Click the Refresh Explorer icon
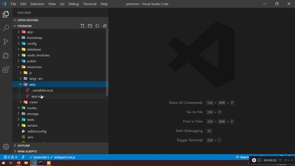295x166 pixels. (97, 26)
